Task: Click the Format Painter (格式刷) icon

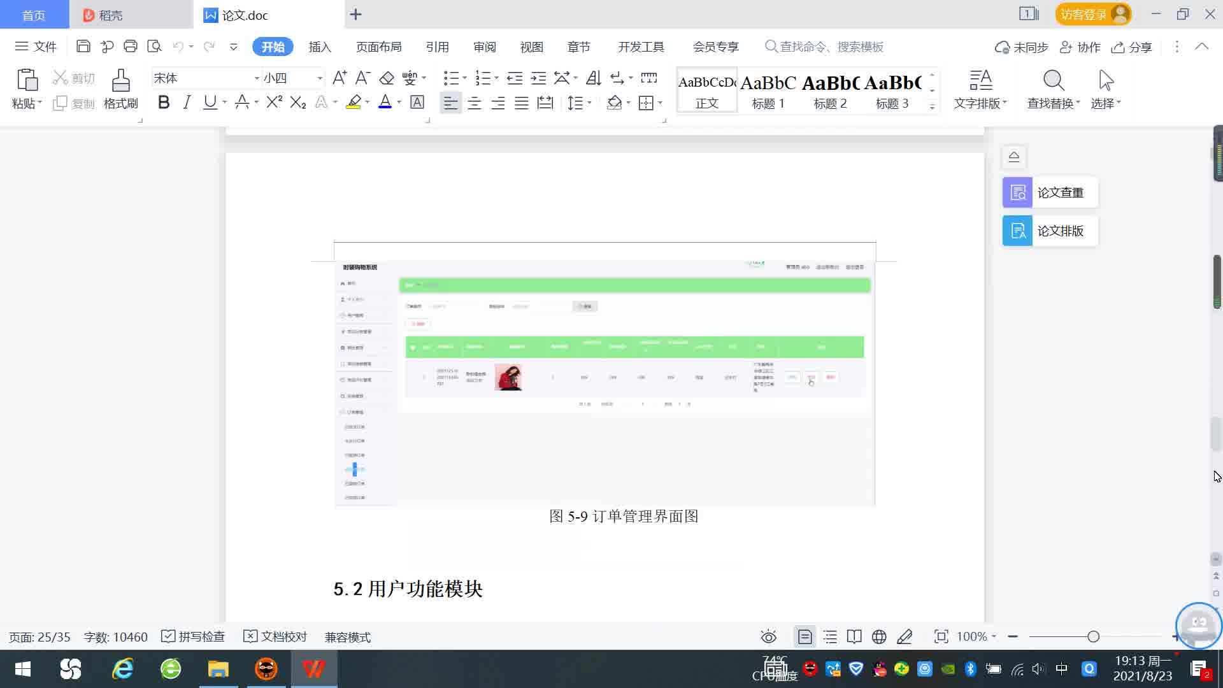Action: tap(120, 82)
